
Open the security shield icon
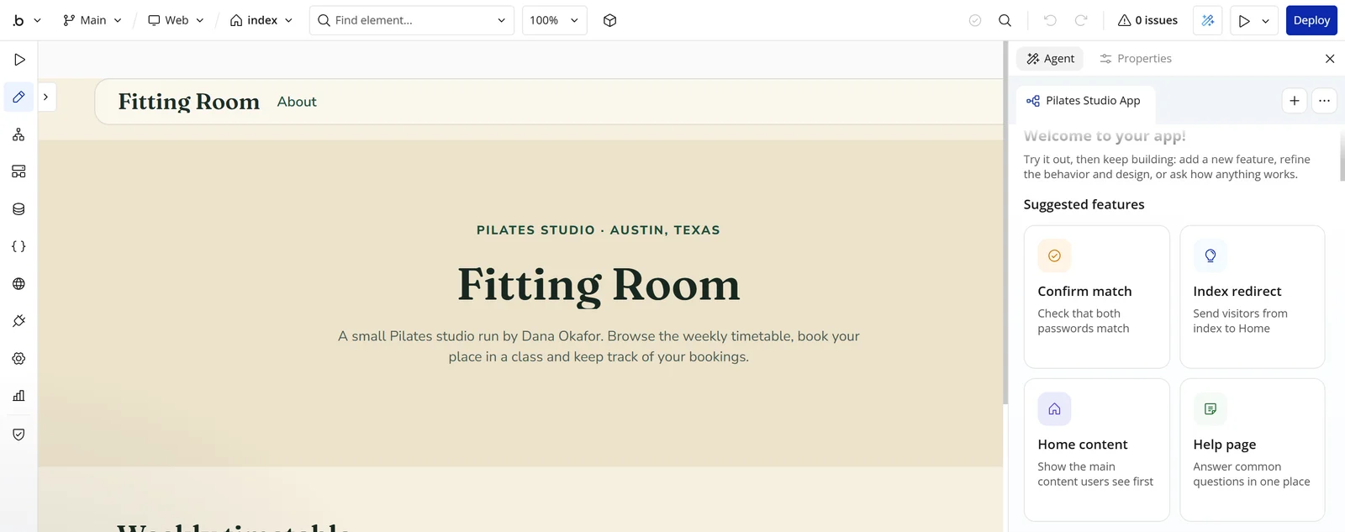18,435
